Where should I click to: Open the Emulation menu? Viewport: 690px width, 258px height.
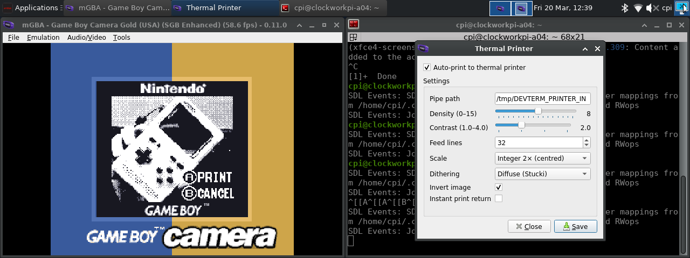(43, 38)
